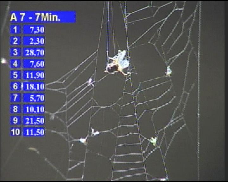Screen dimensions: 228x182
Task: Select row number 3 cell
Action: pyautogui.click(x=15, y=52)
